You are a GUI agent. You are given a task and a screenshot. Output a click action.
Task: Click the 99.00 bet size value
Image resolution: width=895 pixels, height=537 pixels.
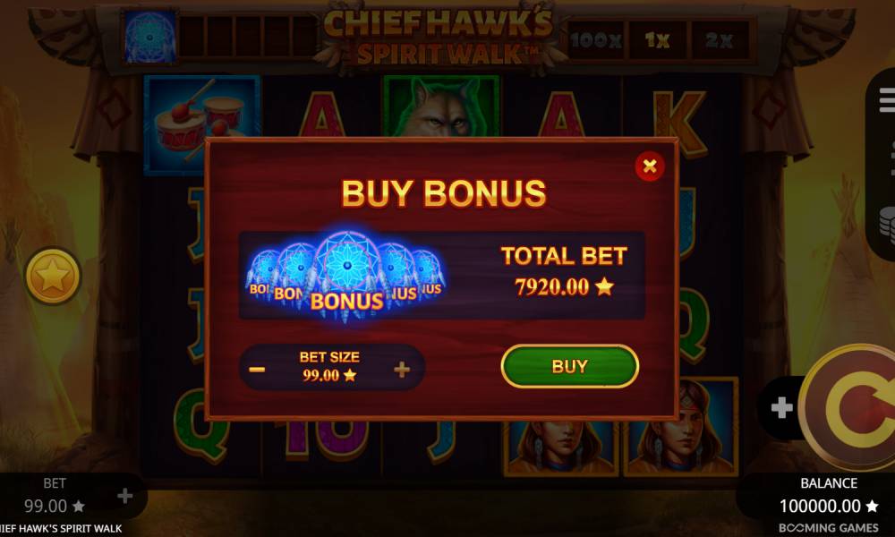pyautogui.click(x=320, y=376)
